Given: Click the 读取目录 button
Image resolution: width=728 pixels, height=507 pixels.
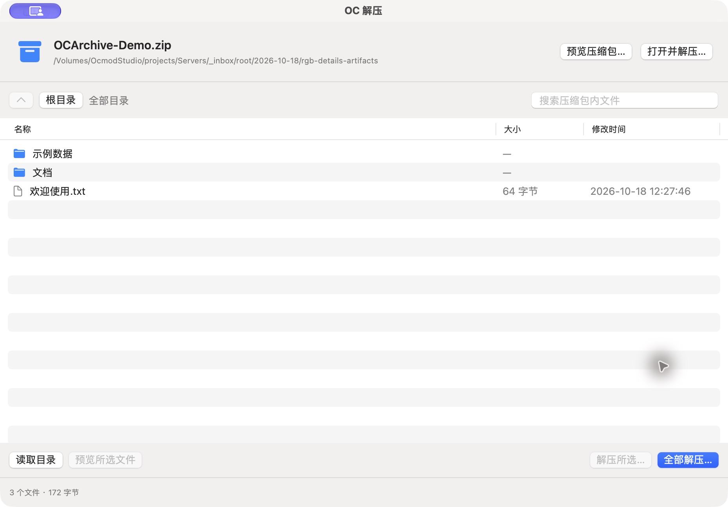Looking at the screenshot, I should (36, 460).
